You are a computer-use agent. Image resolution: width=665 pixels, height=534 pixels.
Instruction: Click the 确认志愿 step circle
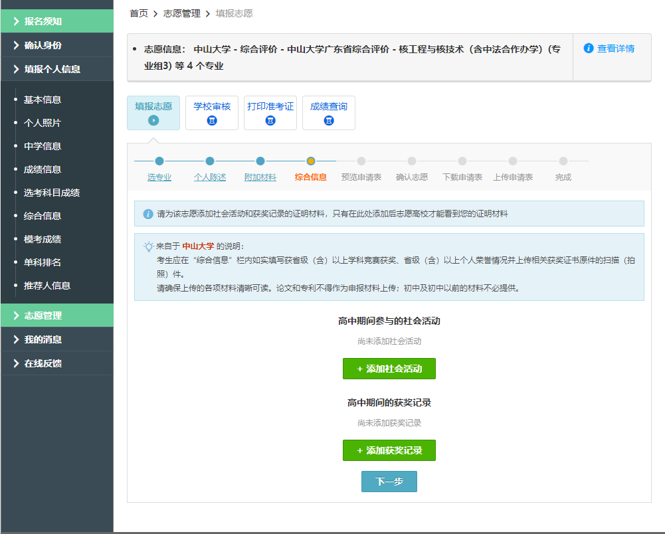click(x=412, y=161)
